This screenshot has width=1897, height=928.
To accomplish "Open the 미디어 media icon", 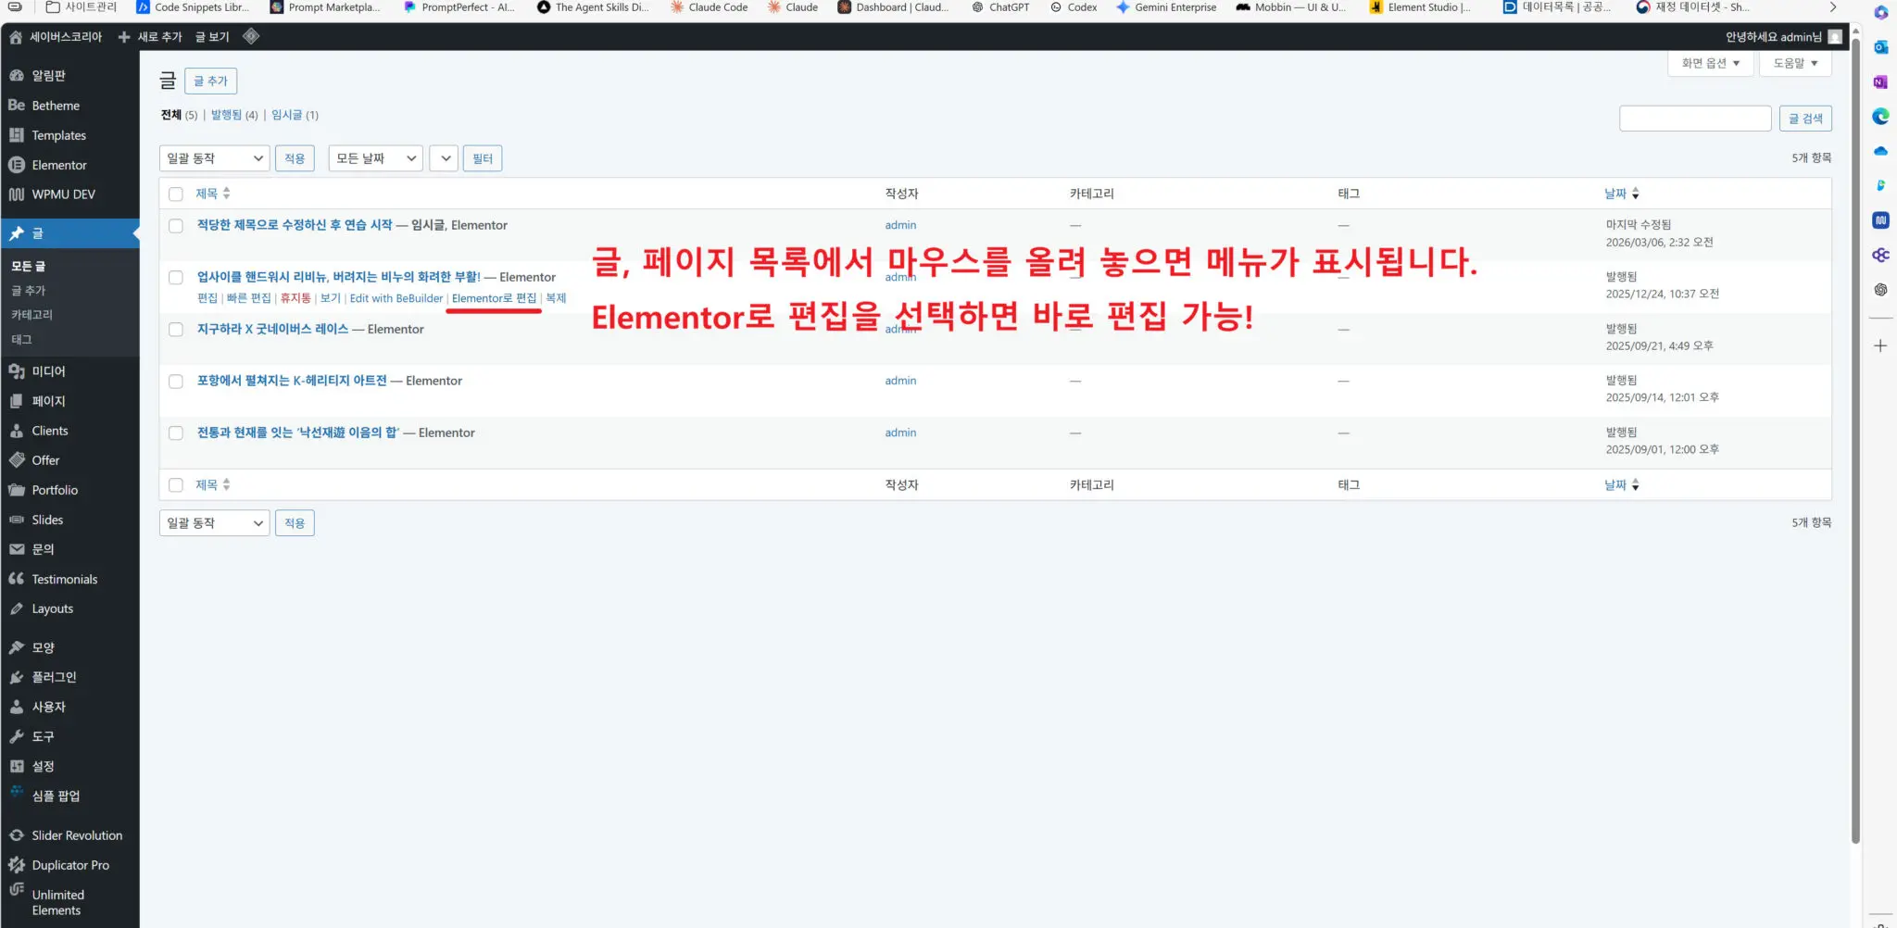I will [17, 370].
